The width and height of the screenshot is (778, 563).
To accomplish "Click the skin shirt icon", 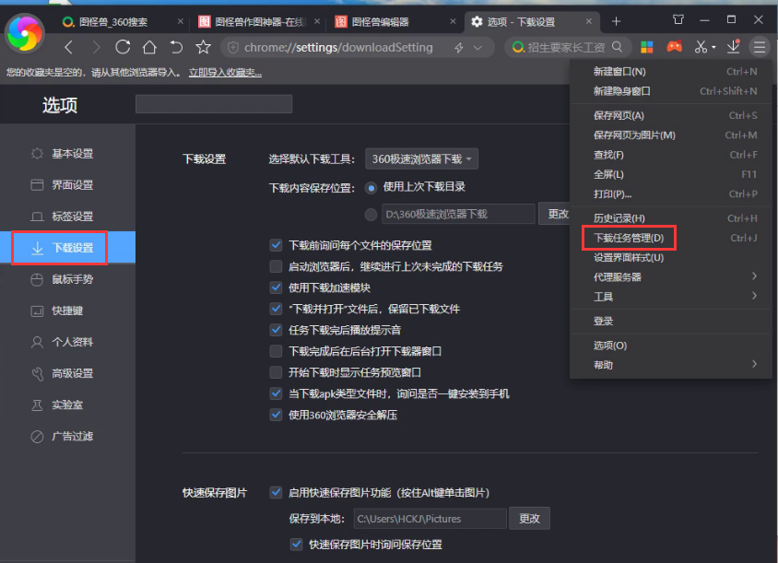I will [678, 20].
